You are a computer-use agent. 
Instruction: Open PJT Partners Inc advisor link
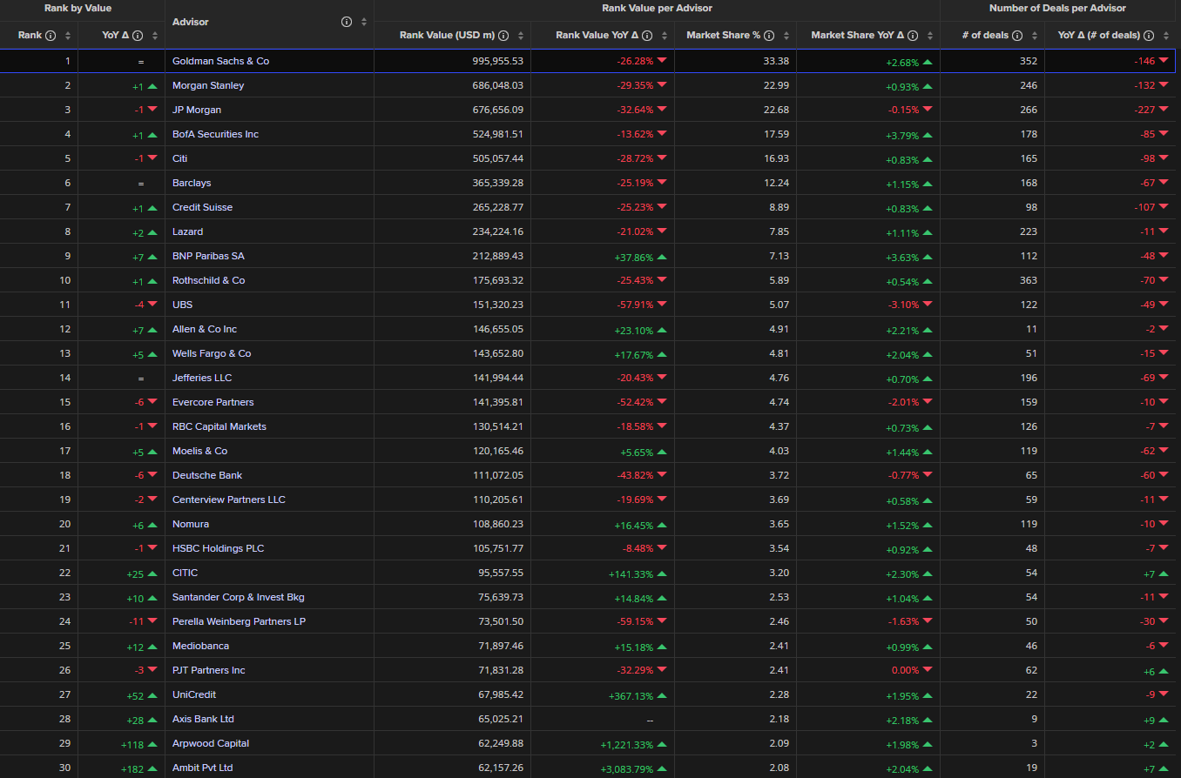(209, 670)
